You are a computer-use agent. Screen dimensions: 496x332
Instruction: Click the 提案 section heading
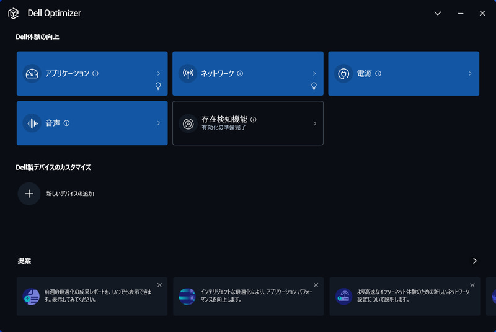click(24, 261)
